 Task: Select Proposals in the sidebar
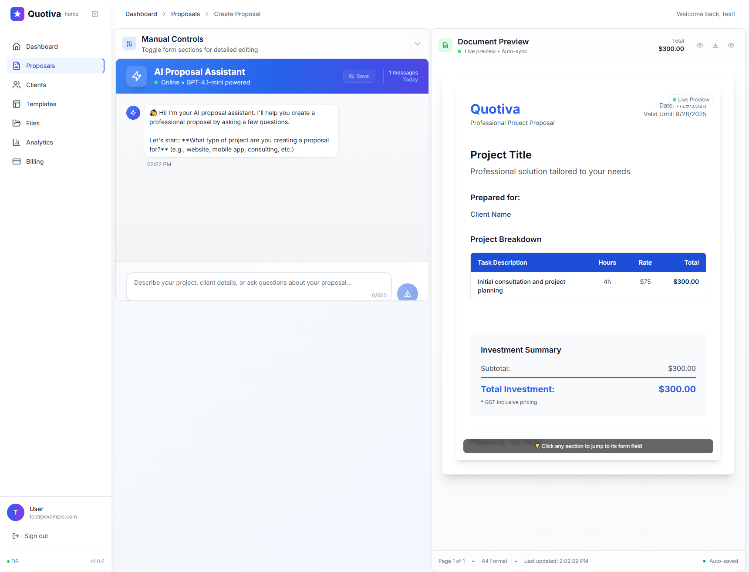(x=40, y=66)
